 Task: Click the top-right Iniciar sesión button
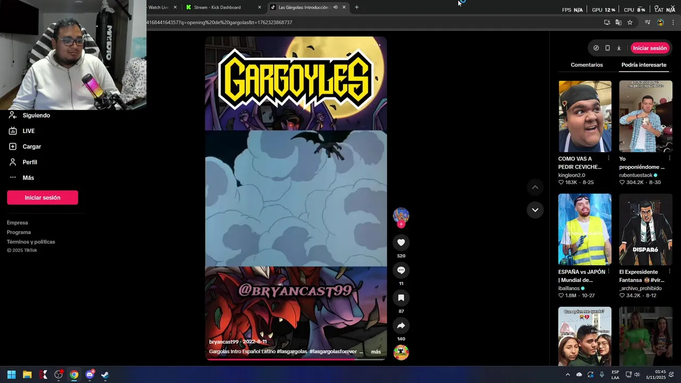650,48
